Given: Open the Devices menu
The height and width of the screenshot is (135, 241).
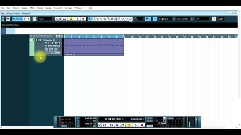Looking at the screenshot, I should click(69, 8).
